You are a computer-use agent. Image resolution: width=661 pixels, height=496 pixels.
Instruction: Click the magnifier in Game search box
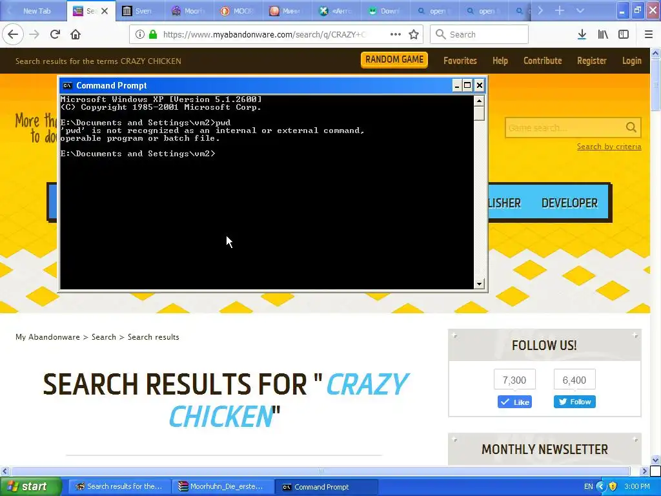point(631,127)
